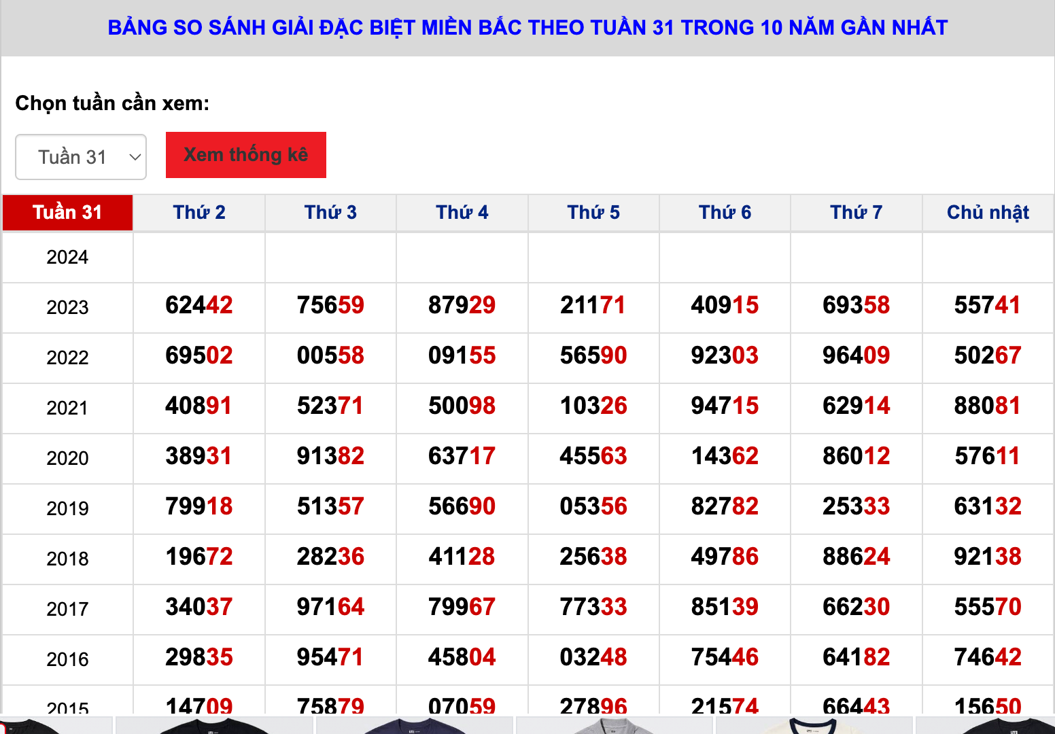This screenshot has height=734, width=1055.
Task: Click the Thứ 3 column header
Action: pyautogui.click(x=330, y=213)
